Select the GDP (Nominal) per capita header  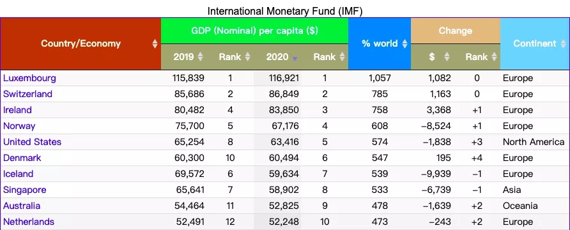click(254, 31)
